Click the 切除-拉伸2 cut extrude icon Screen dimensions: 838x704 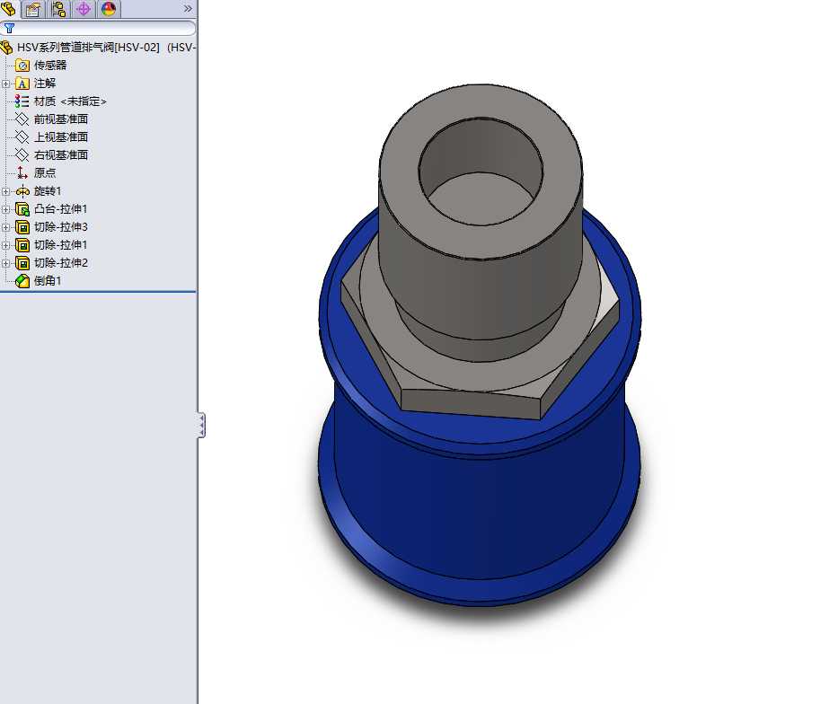pos(22,263)
